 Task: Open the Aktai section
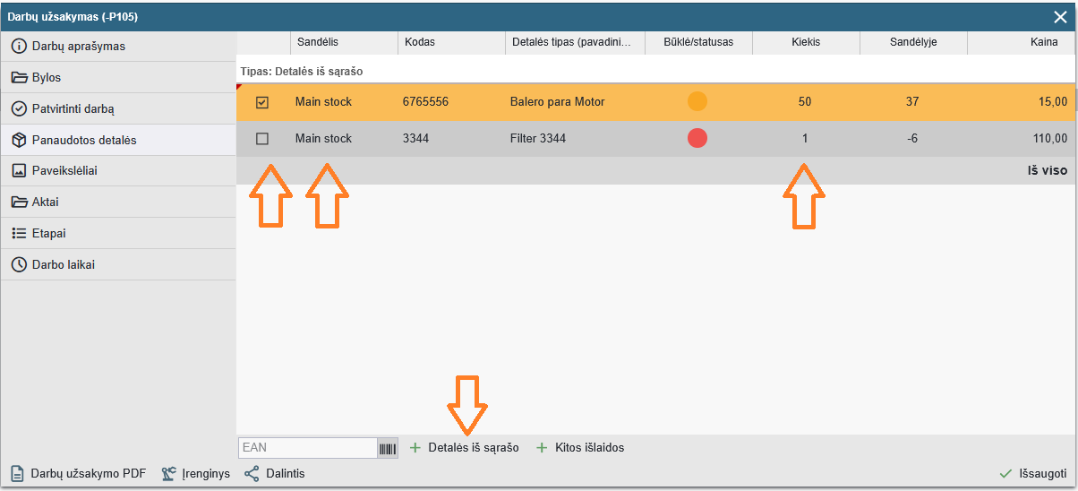coord(45,202)
